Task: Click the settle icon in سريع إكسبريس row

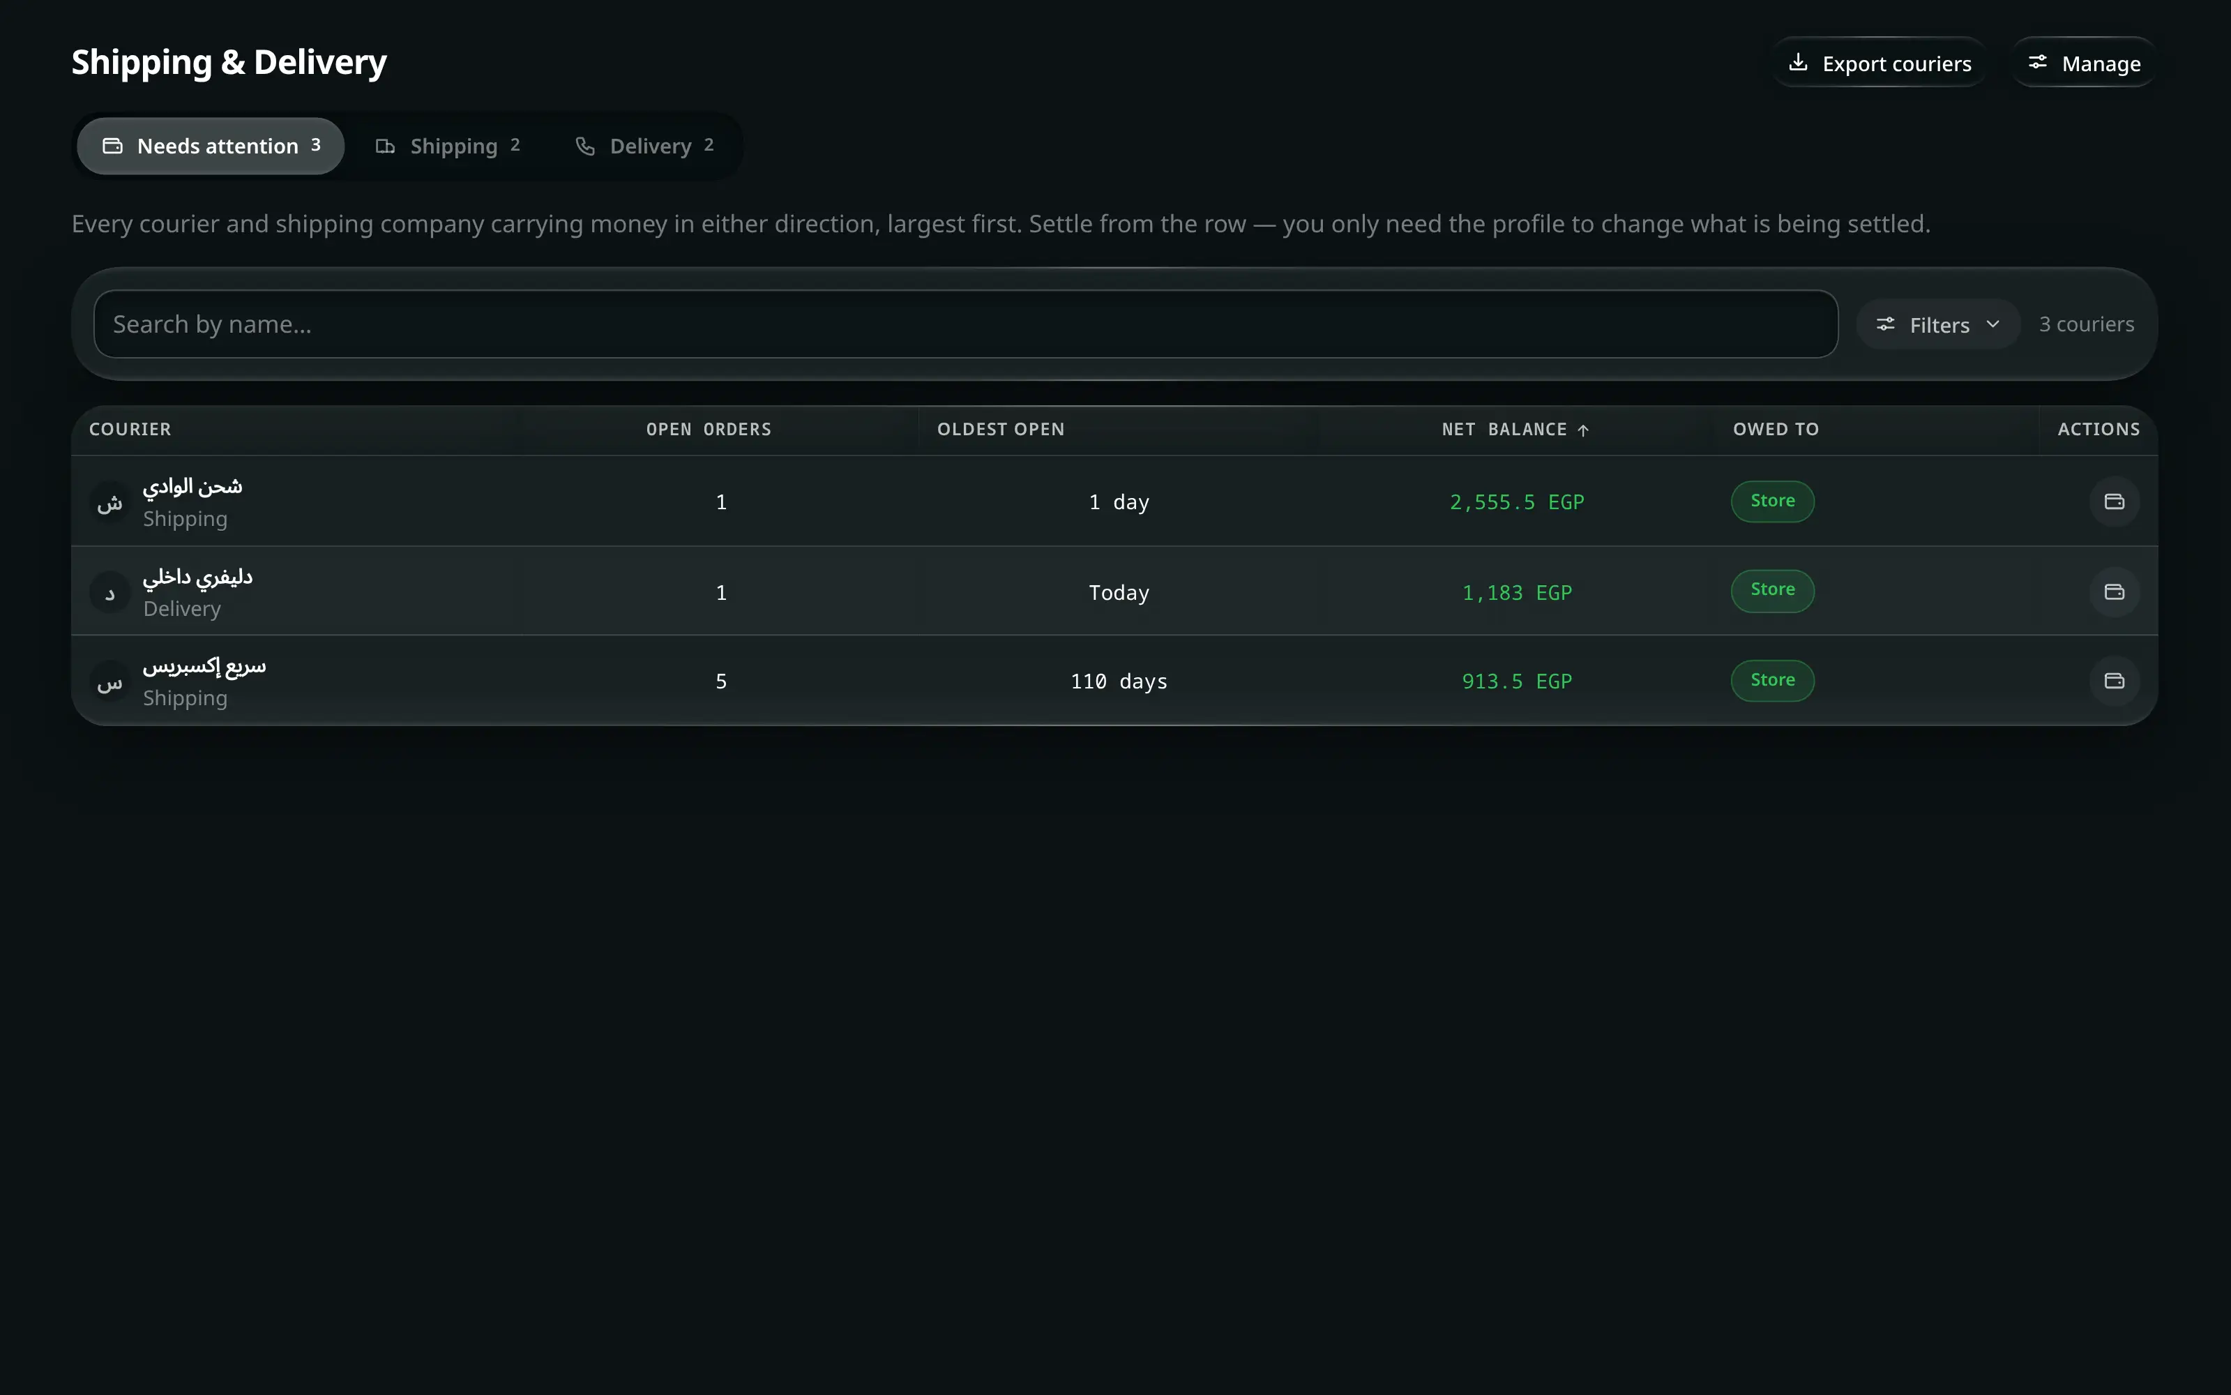Action: point(2114,681)
